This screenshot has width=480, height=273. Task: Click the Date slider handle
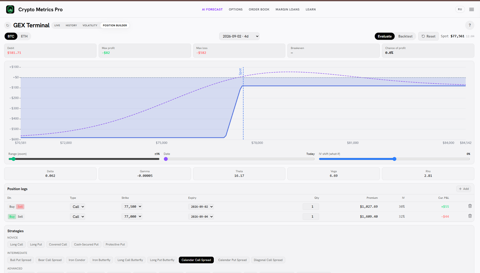pyautogui.click(x=166, y=159)
